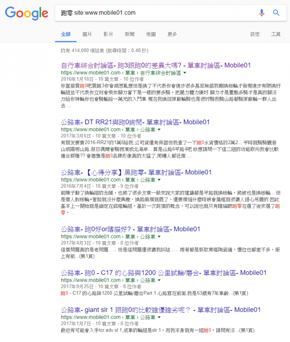The image size is (290, 342).
Task: Open the 新聞 tab
Action: (130, 34)
